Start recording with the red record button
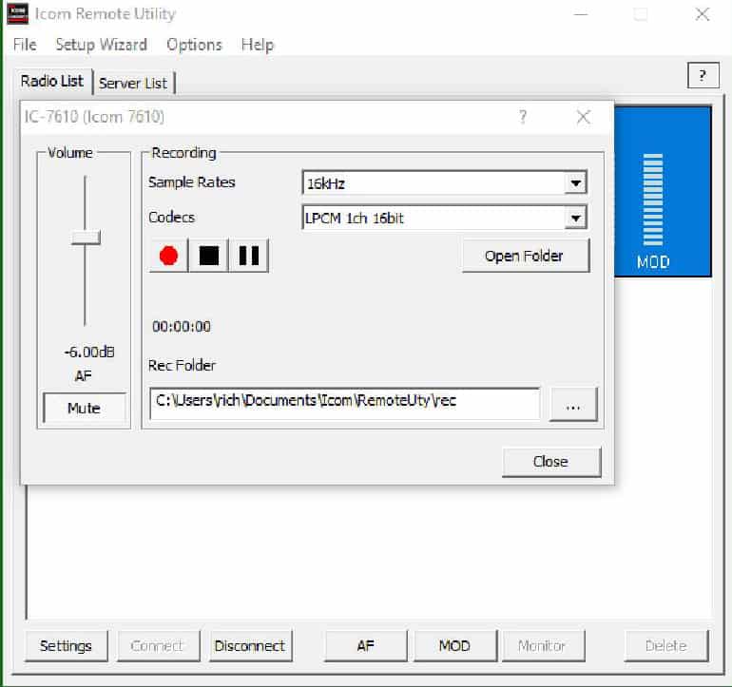The image size is (732, 687). (x=169, y=257)
